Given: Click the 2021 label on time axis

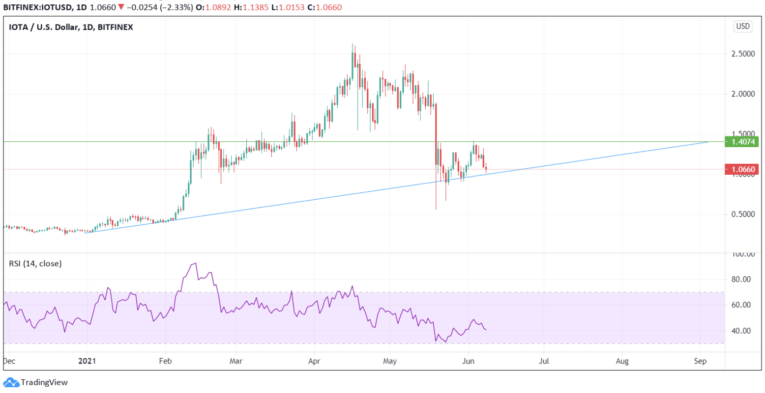Looking at the screenshot, I should 87,362.
